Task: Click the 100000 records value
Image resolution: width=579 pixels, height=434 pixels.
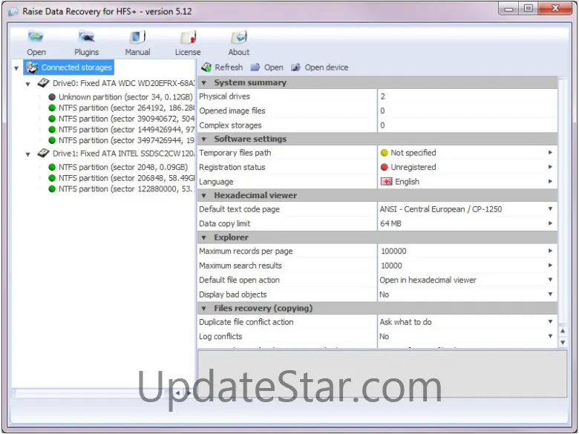Action: [393, 251]
